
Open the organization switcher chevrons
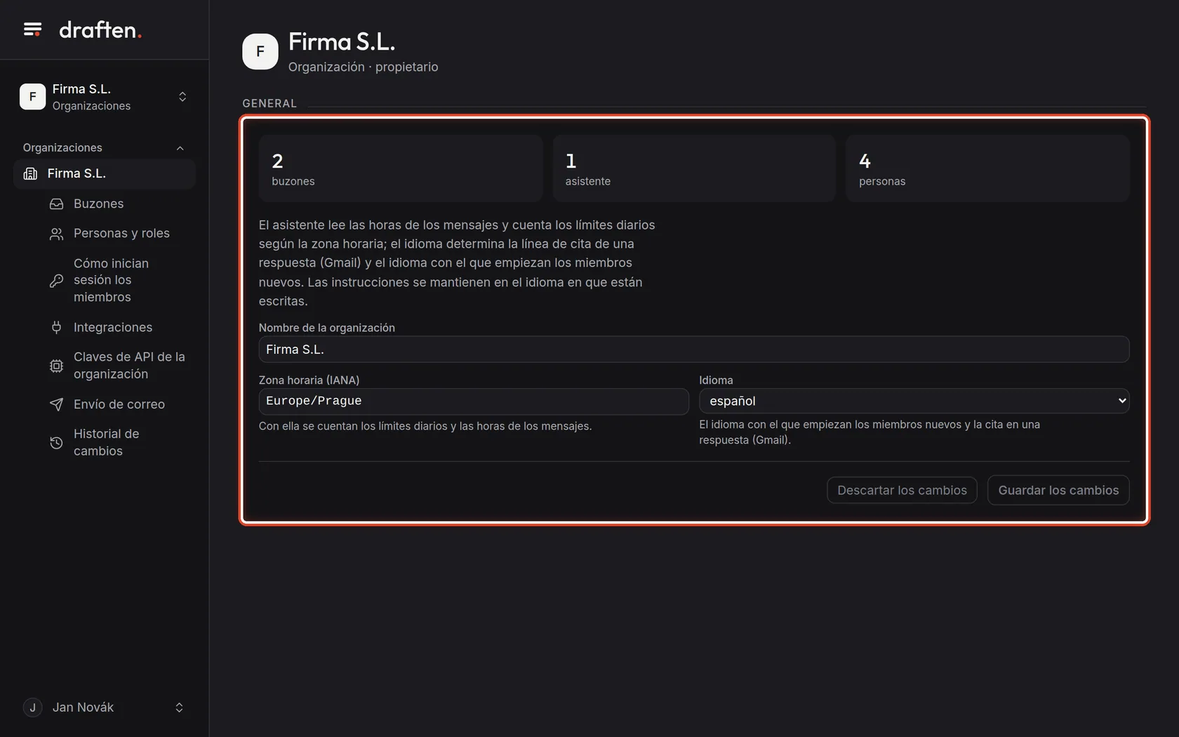coord(182,97)
